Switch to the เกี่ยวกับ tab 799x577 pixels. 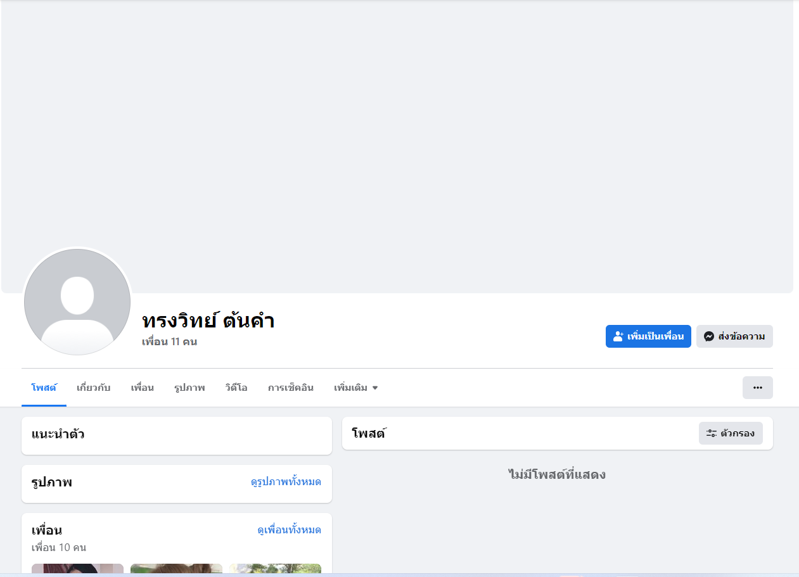93,388
